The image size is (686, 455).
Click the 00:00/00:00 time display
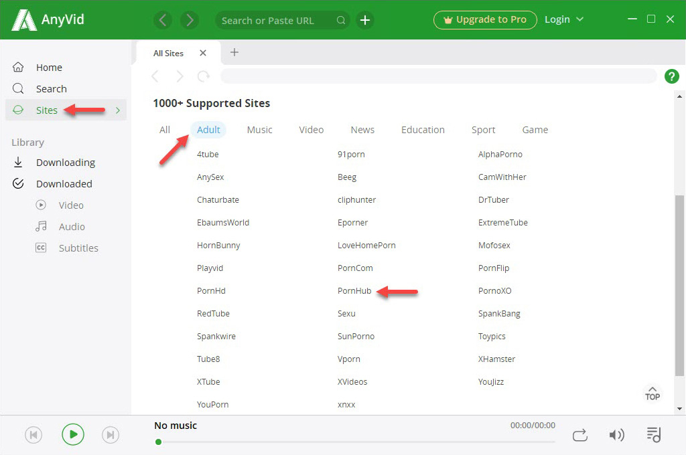point(533,426)
